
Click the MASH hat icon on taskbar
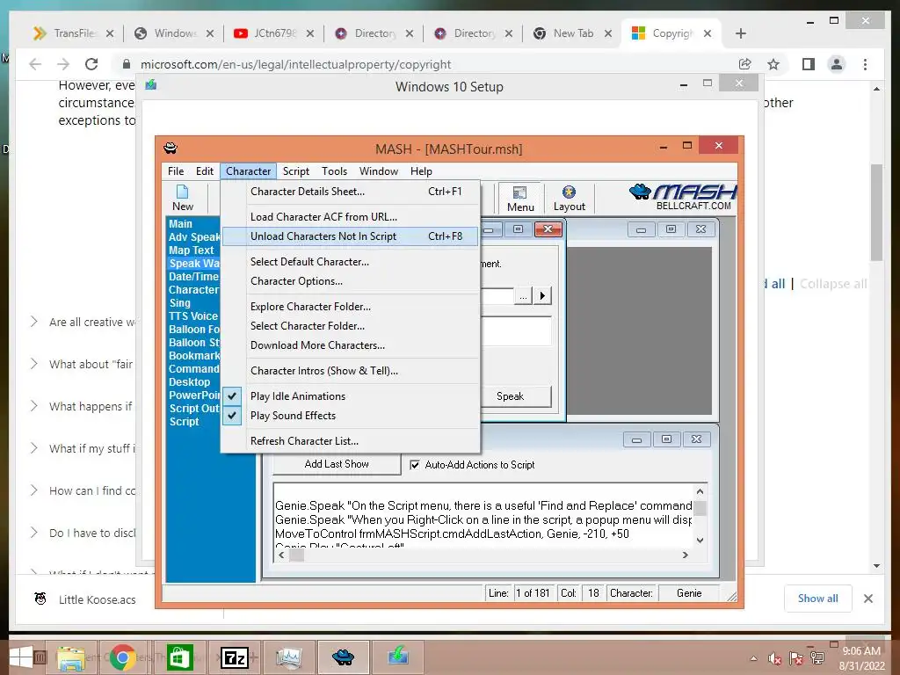pos(343,657)
